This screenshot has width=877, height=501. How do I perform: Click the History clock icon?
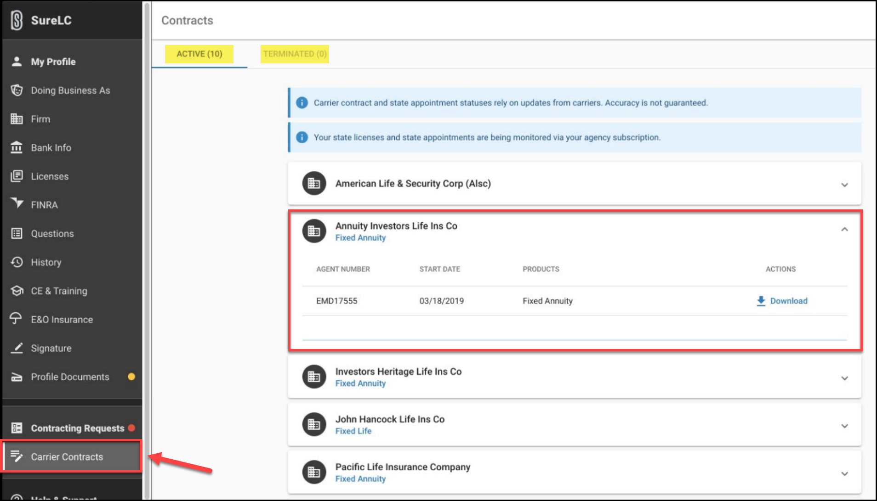click(x=17, y=262)
